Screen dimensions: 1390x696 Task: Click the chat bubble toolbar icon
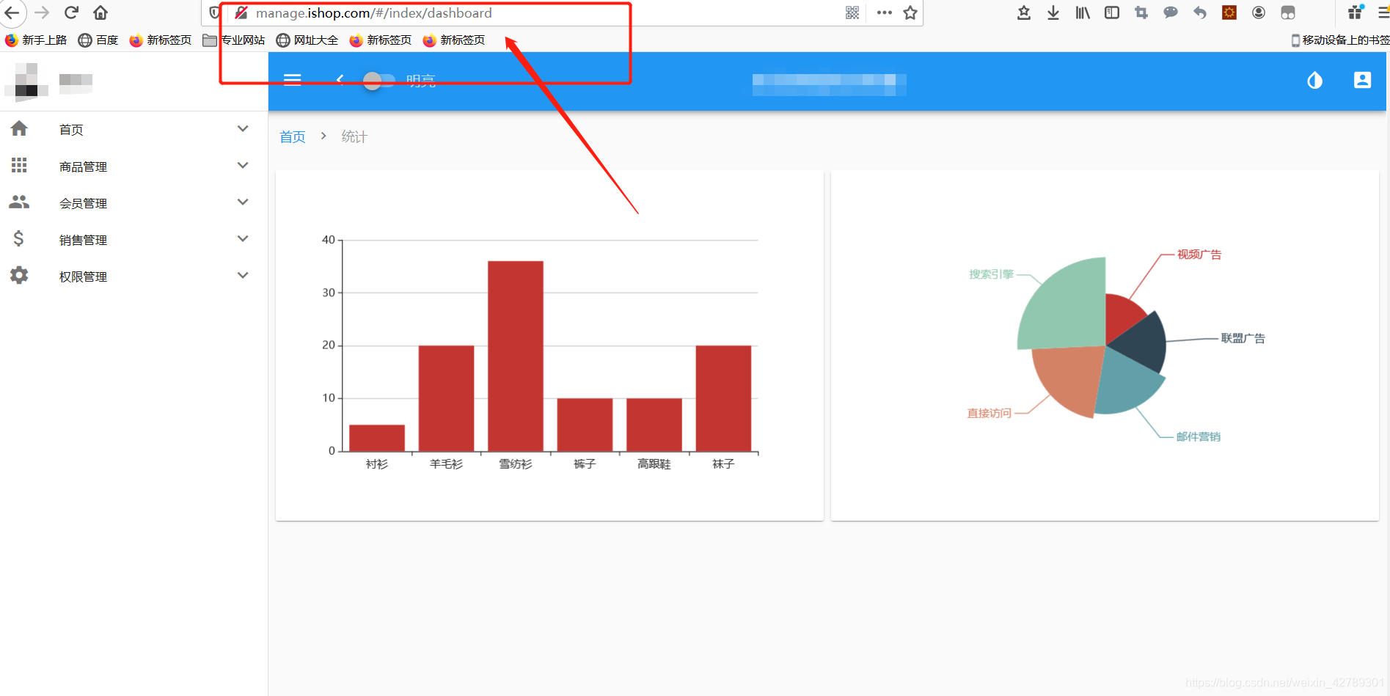point(1171,12)
